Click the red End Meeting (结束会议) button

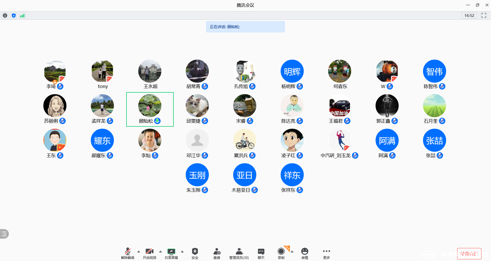[x=469, y=254]
